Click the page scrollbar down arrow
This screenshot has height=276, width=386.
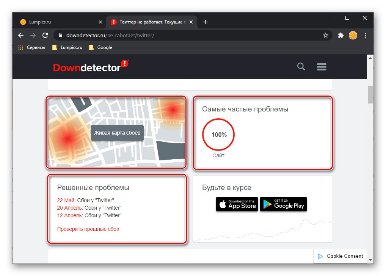tap(370, 260)
